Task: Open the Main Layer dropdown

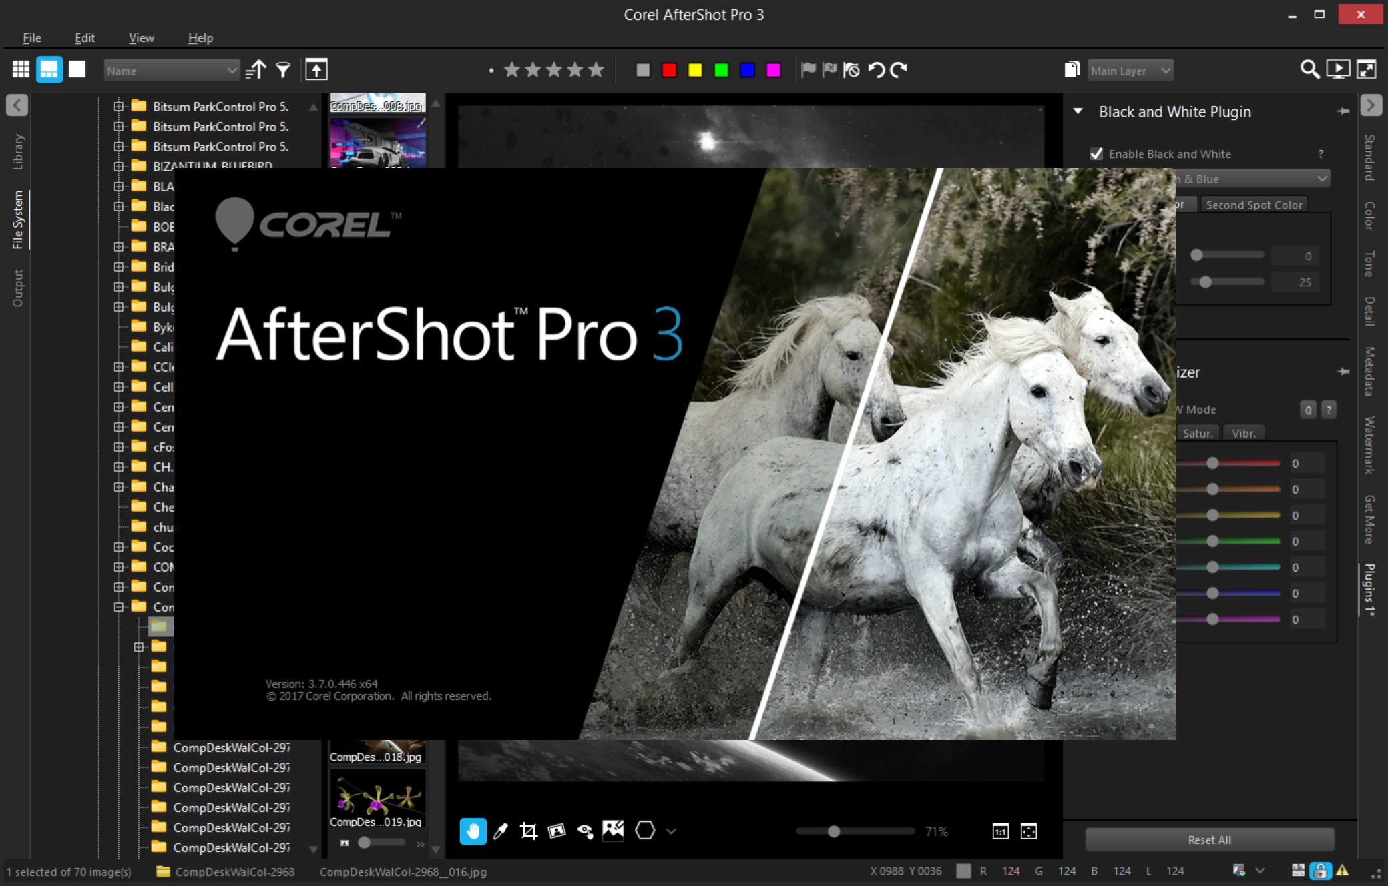Action: point(1130,70)
